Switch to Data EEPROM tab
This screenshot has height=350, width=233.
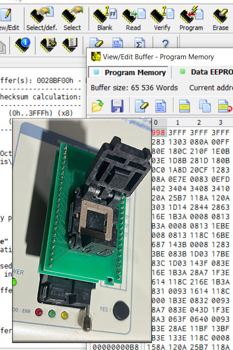pyautogui.click(x=206, y=72)
